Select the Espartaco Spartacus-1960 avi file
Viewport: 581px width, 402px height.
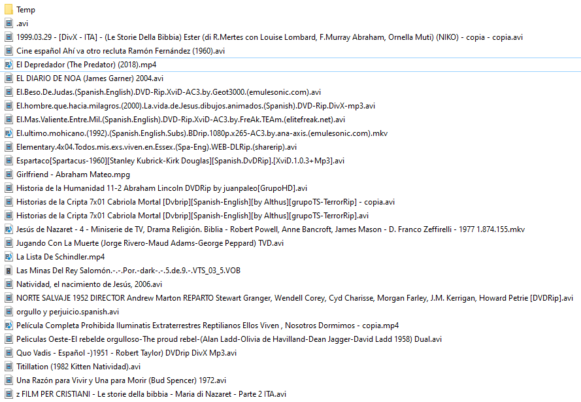pos(180,161)
